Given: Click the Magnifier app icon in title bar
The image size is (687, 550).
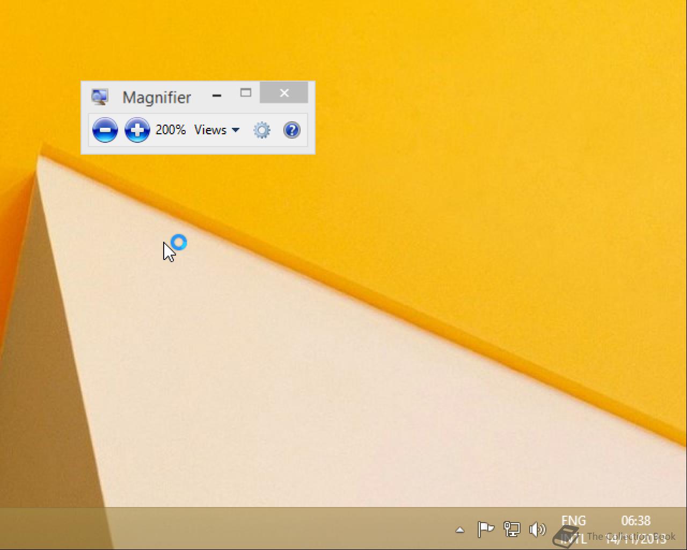Looking at the screenshot, I should (x=100, y=97).
